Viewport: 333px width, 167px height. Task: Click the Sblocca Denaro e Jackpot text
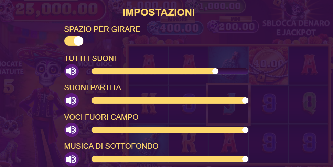coord(296,28)
